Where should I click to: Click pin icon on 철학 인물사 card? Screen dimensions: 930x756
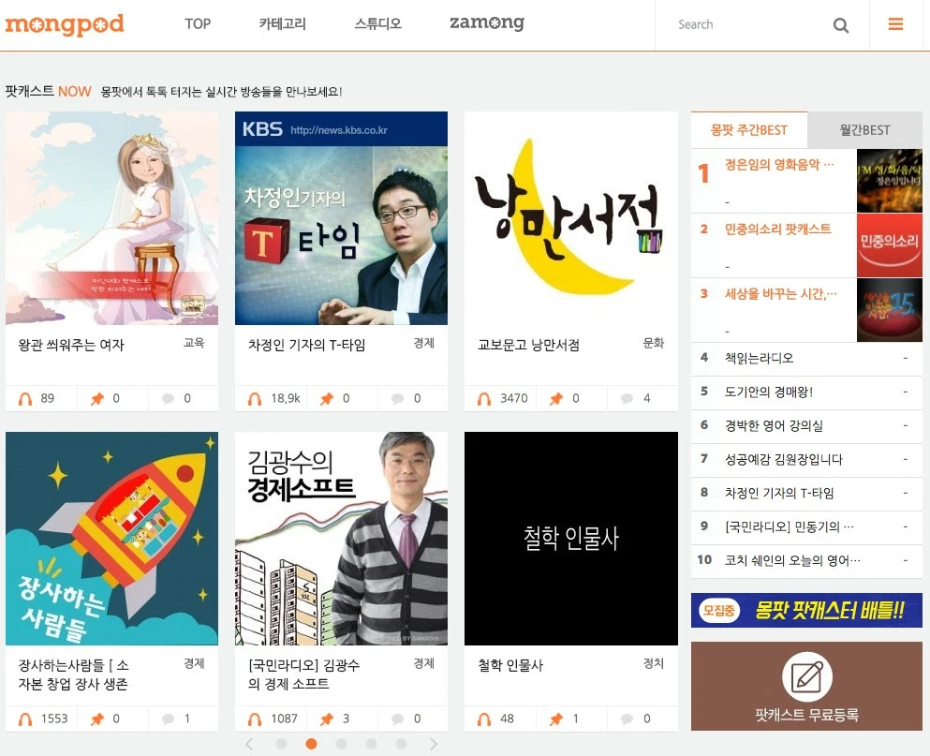(x=555, y=719)
